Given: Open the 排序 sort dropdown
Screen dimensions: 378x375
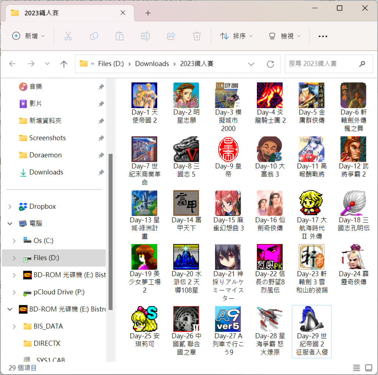Looking at the screenshot, I should (x=236, y=36).
